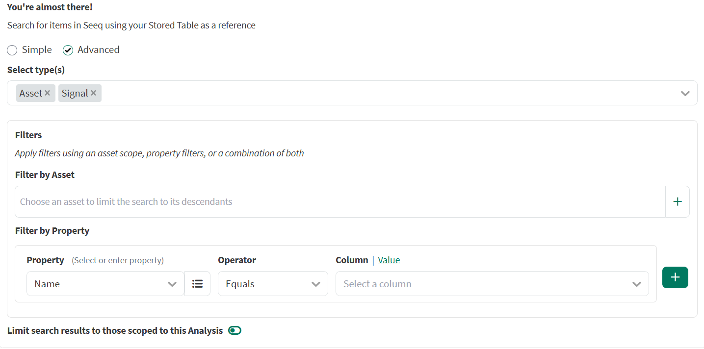
Task: Add property filter with green plus button
Action: click(675, 277)
